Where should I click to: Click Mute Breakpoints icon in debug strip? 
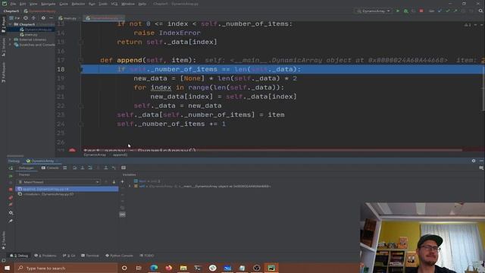pyautogui.click(x=11, y=204)
